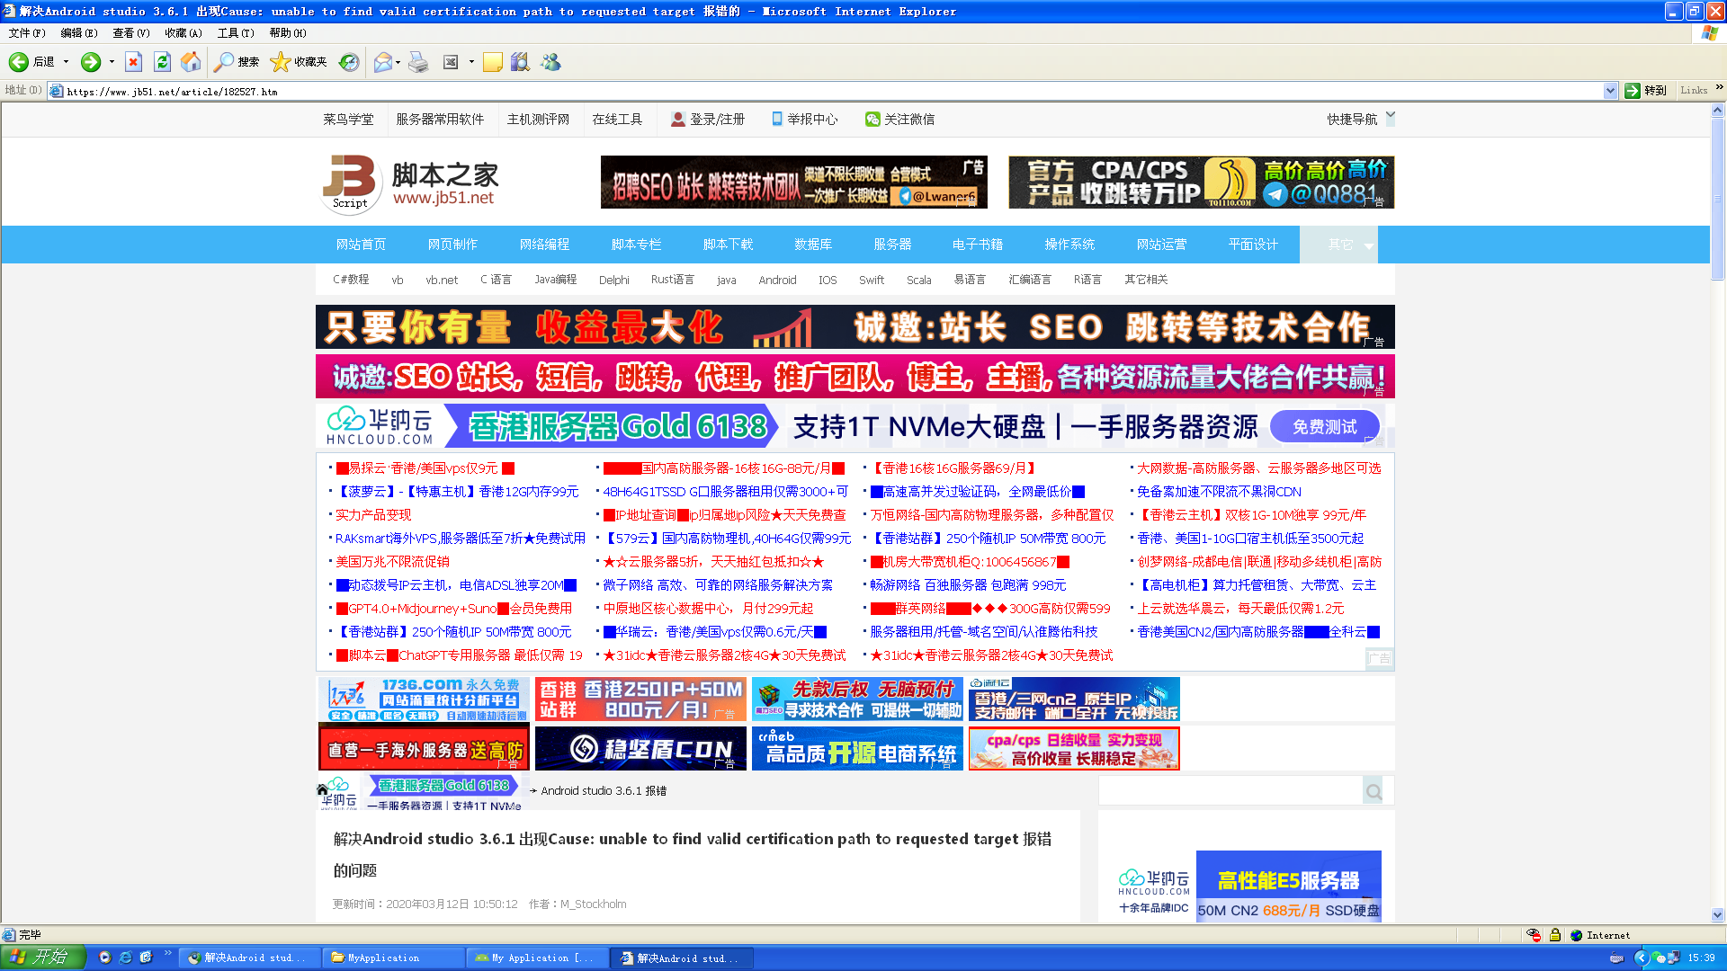1727x971 pixels.
Task: Open the Research books icon
Action: pyautogui.click(x=520, y=62)
